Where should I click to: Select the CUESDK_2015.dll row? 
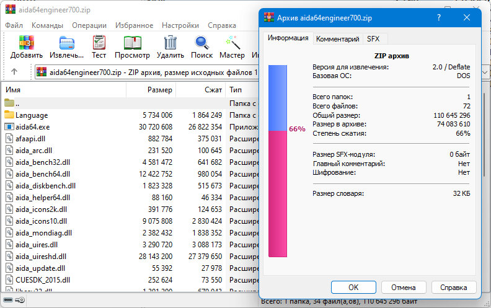(130, 280)
